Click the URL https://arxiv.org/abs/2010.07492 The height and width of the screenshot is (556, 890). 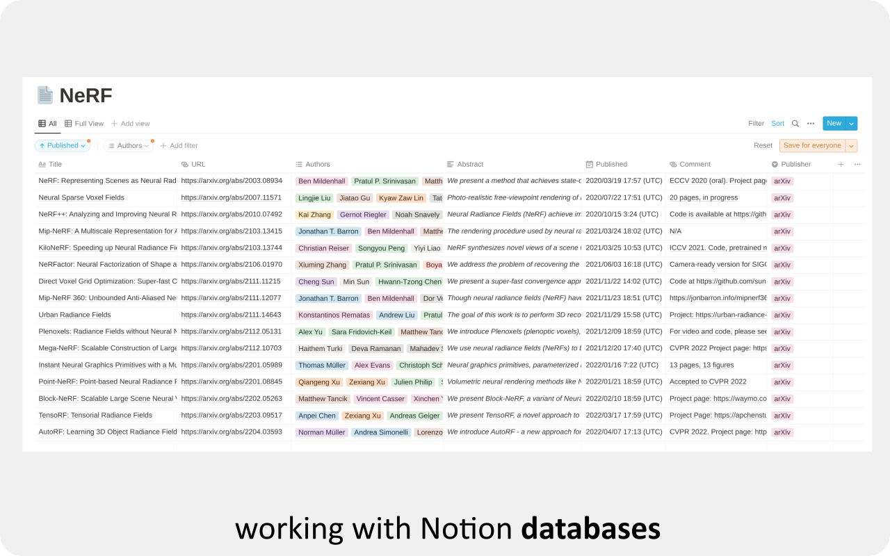[232, 215]
